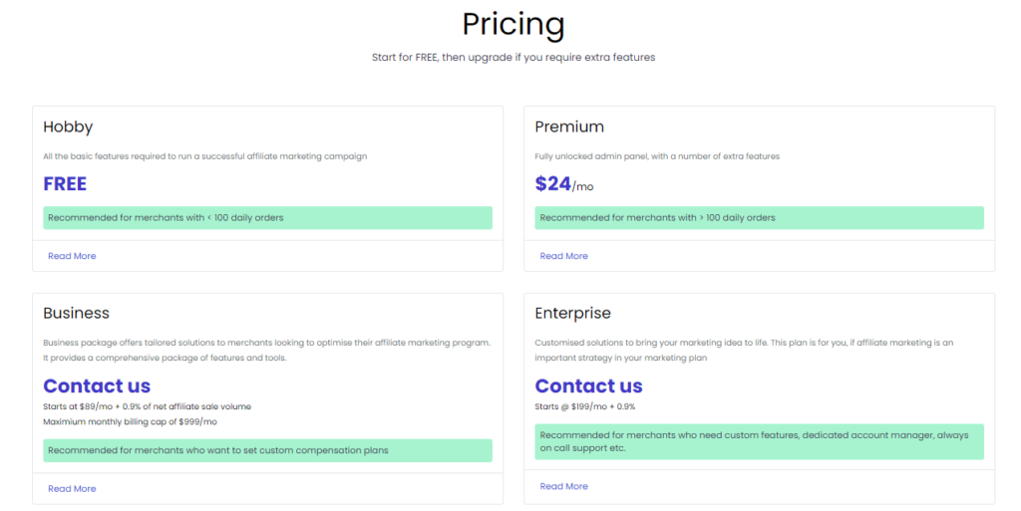Select the Premium plan title
This screenshot has width=1021, height=511.
(569, 127)
